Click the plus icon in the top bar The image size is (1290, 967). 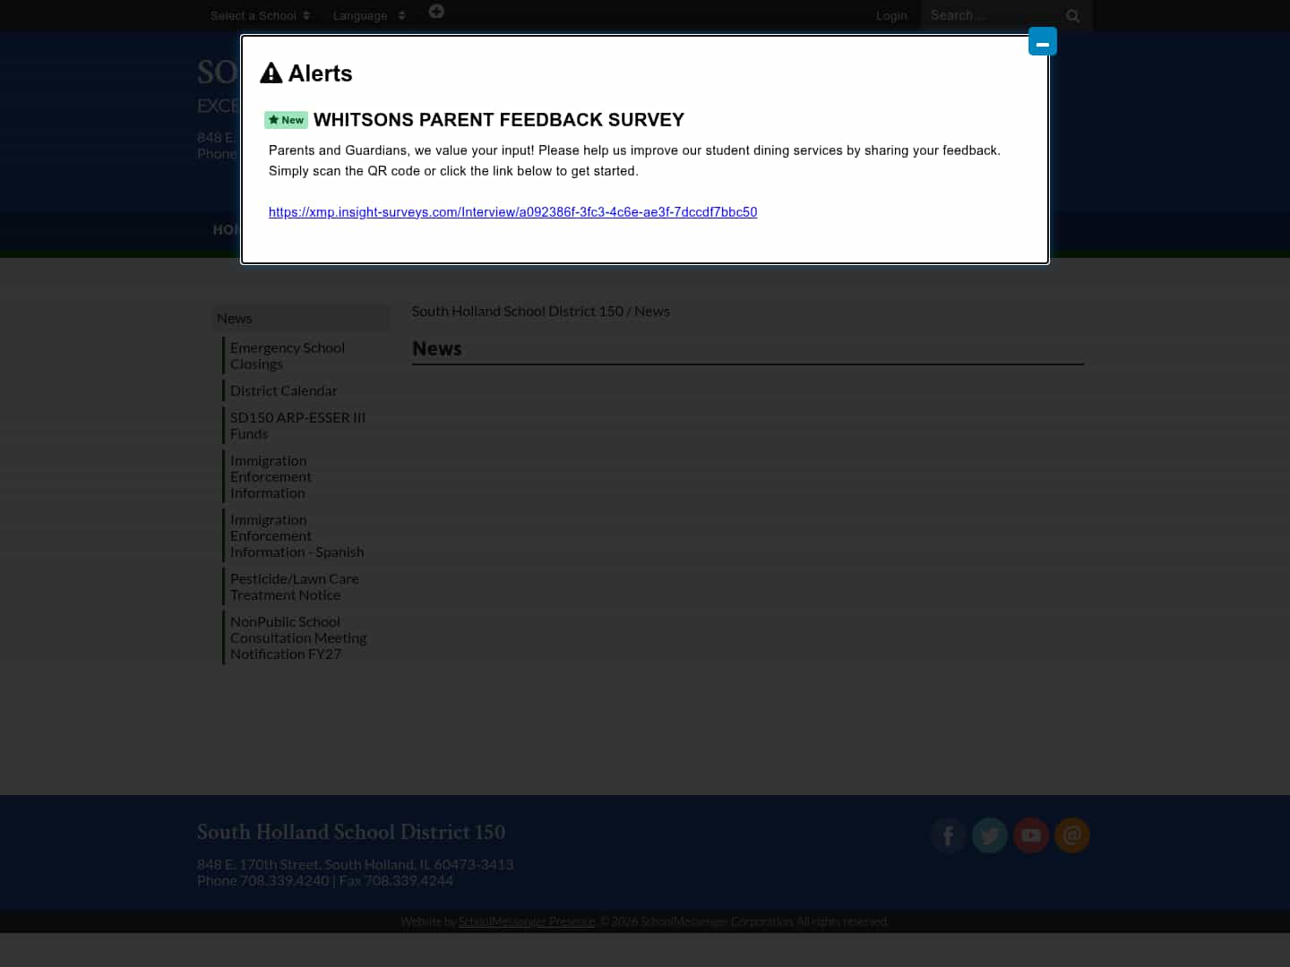tap(436, 11)
